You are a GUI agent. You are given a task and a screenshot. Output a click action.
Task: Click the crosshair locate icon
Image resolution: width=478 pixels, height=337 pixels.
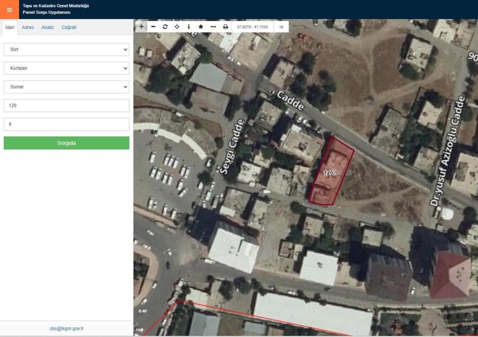177,27
